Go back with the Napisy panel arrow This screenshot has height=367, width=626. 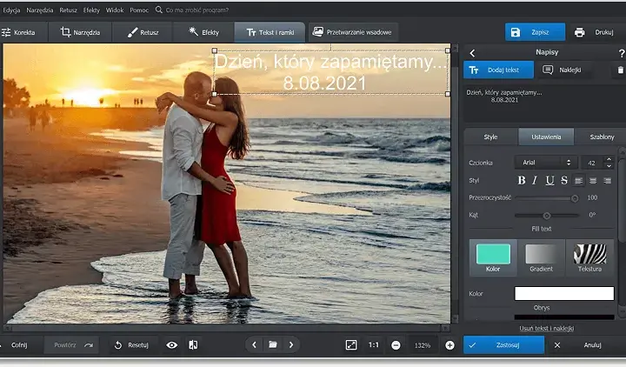[472, 53]
